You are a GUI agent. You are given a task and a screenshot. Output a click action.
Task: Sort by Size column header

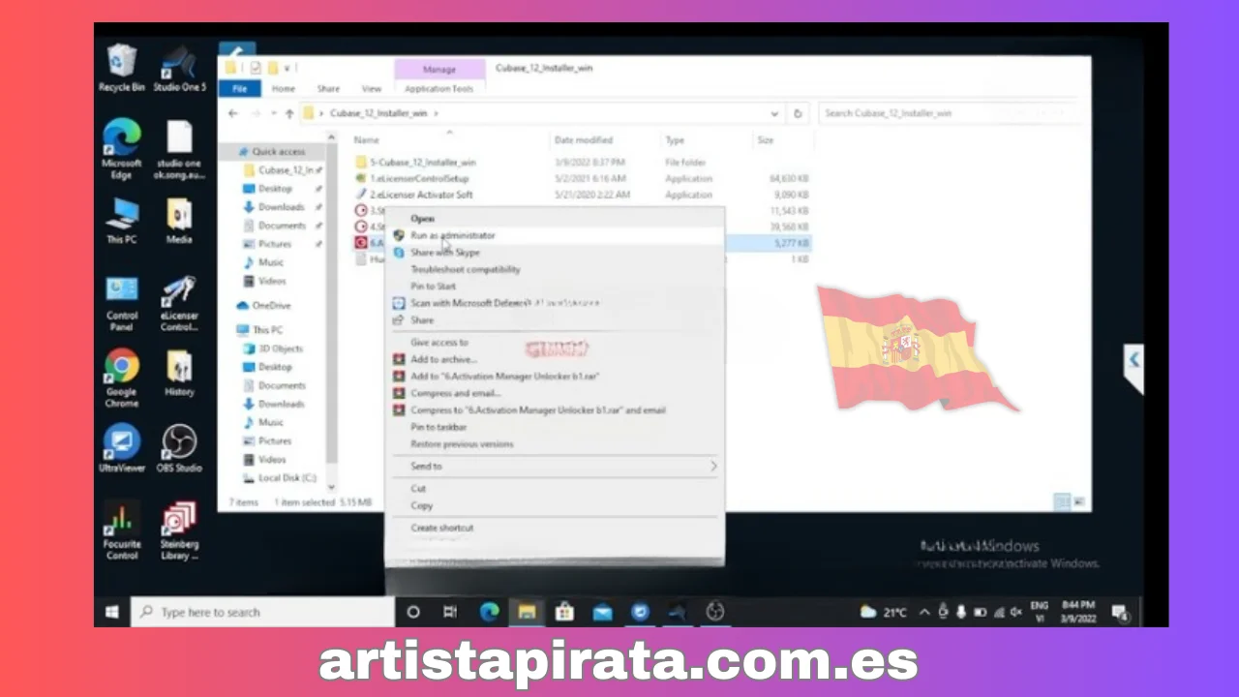pyautogui.click(x=766, y=140)
